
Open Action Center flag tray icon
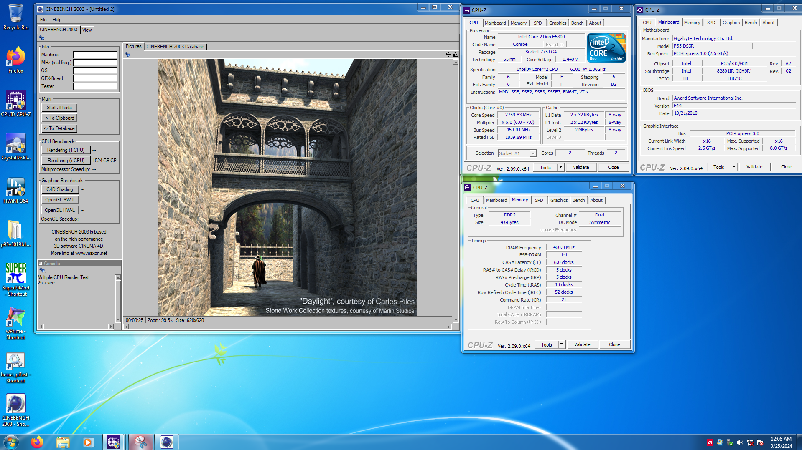pyautogui.click(x=760, y=442)
